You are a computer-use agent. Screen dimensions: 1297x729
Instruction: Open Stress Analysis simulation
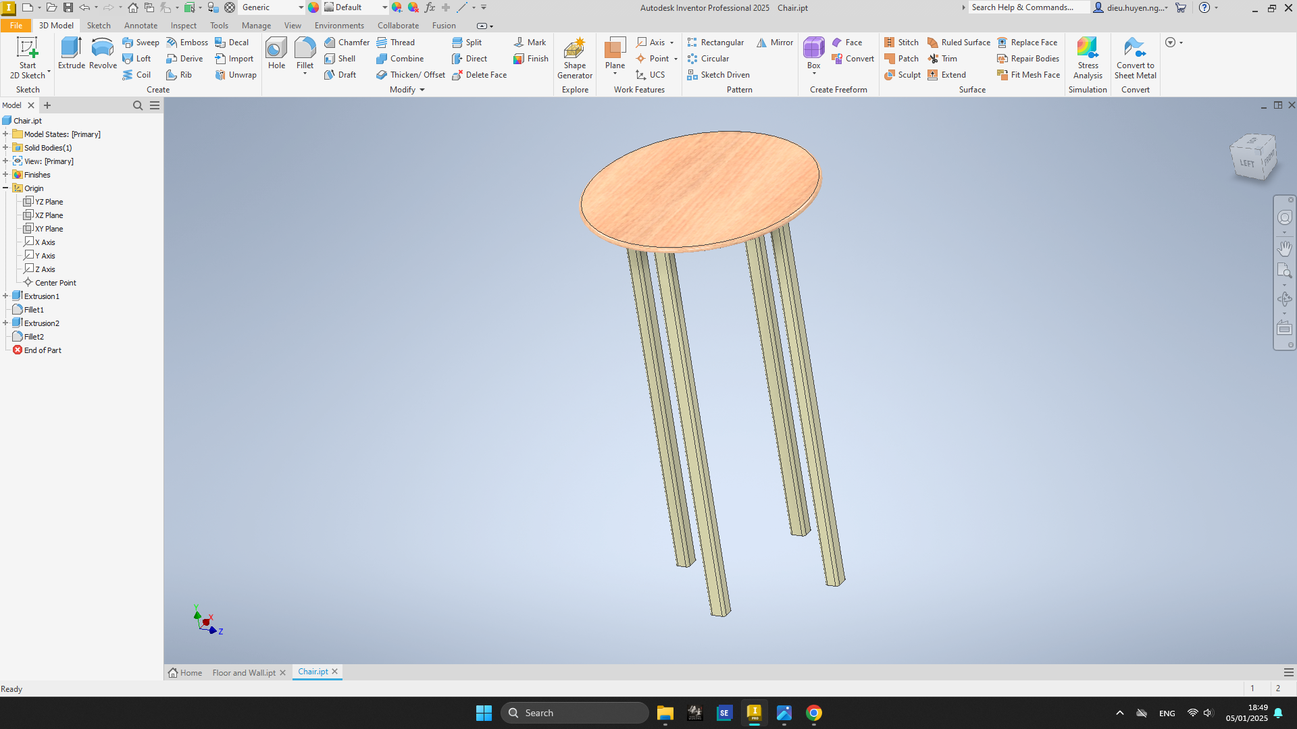1088,58
